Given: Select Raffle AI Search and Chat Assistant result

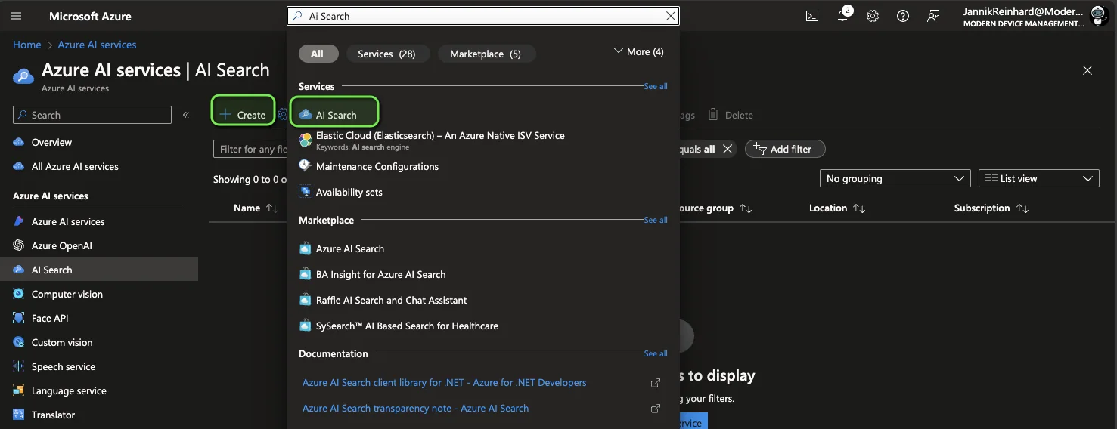Looking at the screenshot, I should pos(391,300).
